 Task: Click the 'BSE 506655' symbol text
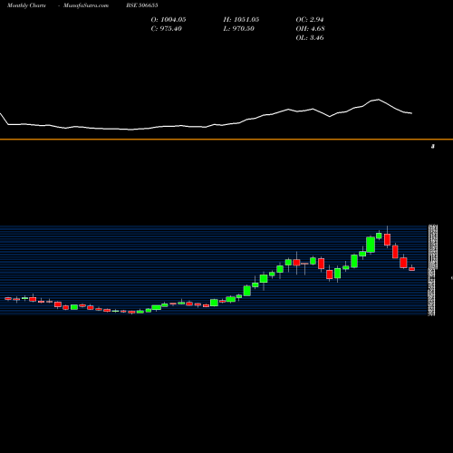click(142, 5)
